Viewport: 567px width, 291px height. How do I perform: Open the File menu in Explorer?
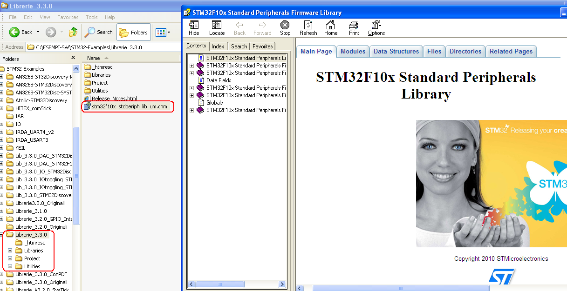(13, 17)
